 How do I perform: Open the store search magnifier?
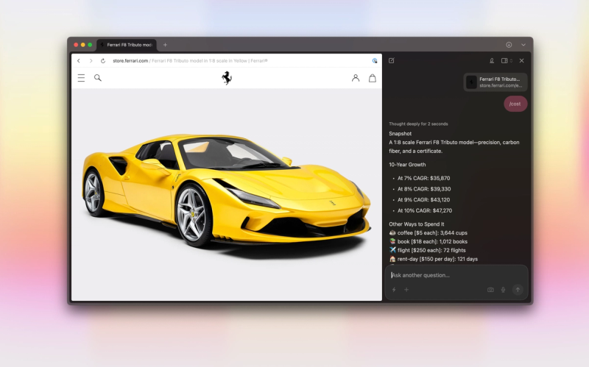click(x=98, y=78)
